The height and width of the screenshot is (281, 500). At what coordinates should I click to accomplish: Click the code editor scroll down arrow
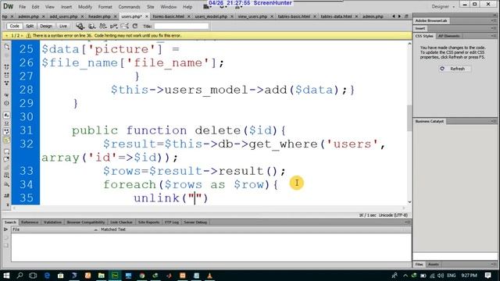pyautogui.click(x=409, y=202)
